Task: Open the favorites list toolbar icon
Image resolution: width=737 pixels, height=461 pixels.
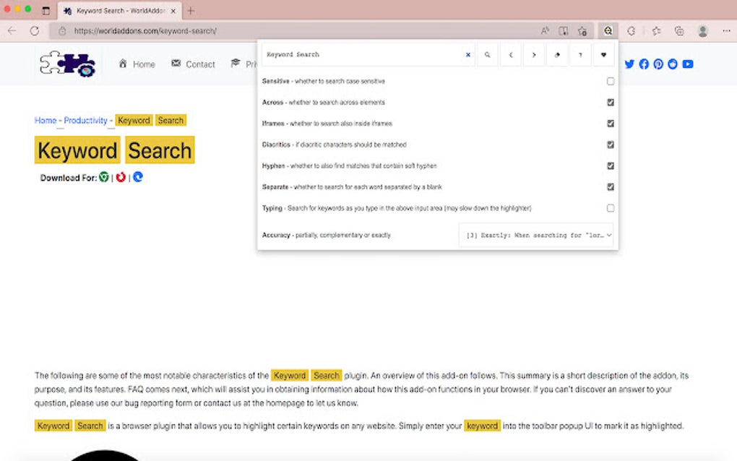Action: (656, 31)
